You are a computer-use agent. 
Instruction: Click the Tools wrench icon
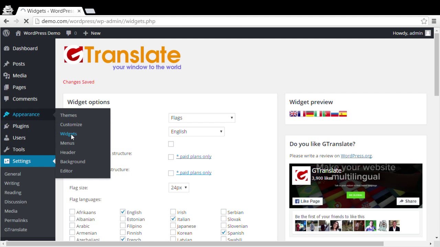pyautogui.click(x=7, y=149)
